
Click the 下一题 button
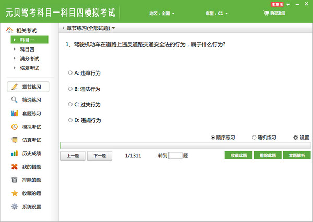100,155
